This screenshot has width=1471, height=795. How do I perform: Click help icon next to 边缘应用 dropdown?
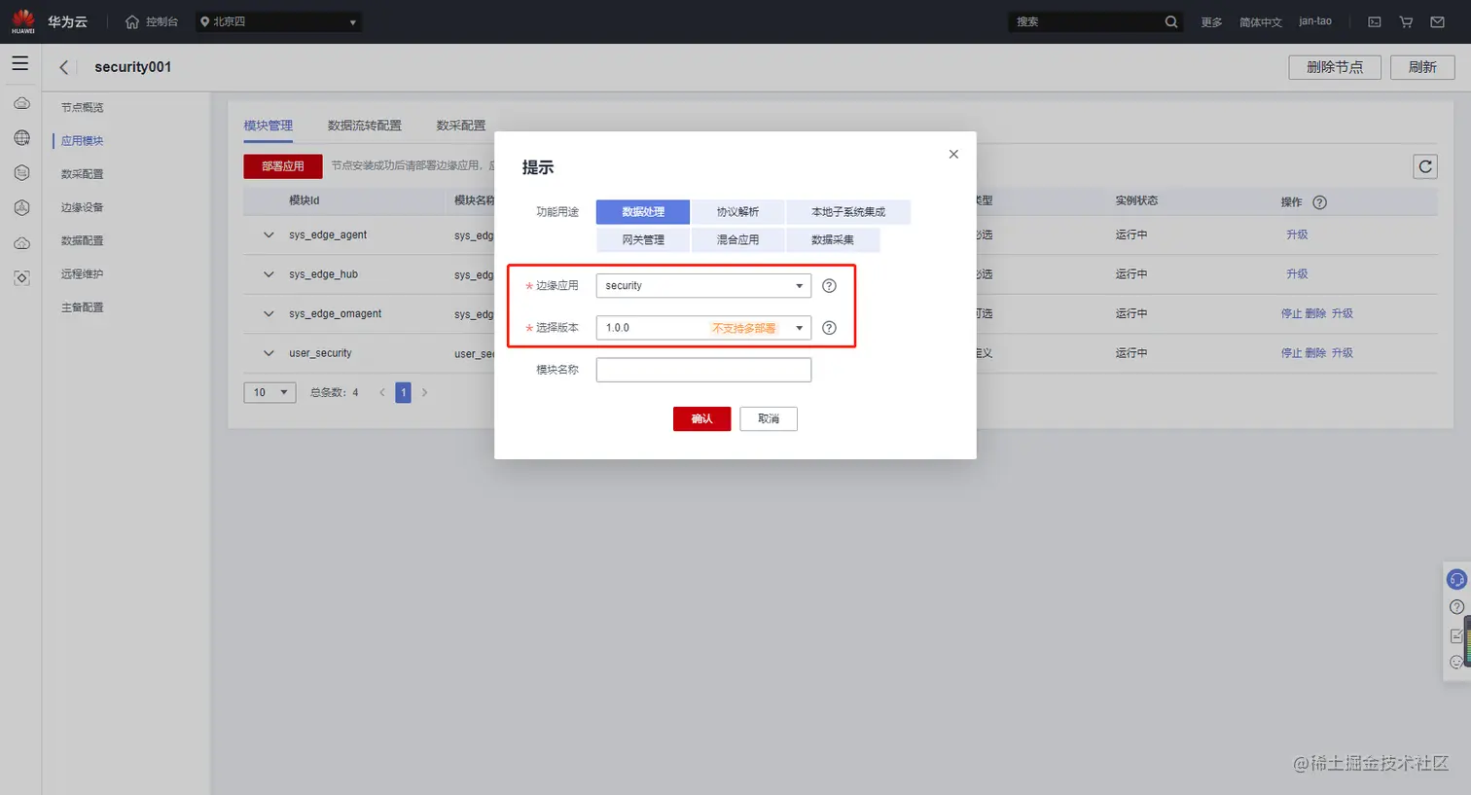point(829,286)
